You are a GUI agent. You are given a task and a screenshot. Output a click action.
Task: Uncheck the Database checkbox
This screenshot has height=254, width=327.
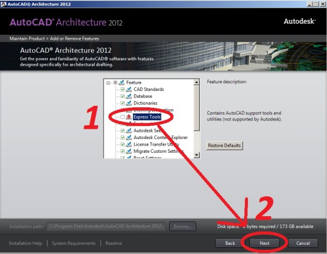(122, 96)
